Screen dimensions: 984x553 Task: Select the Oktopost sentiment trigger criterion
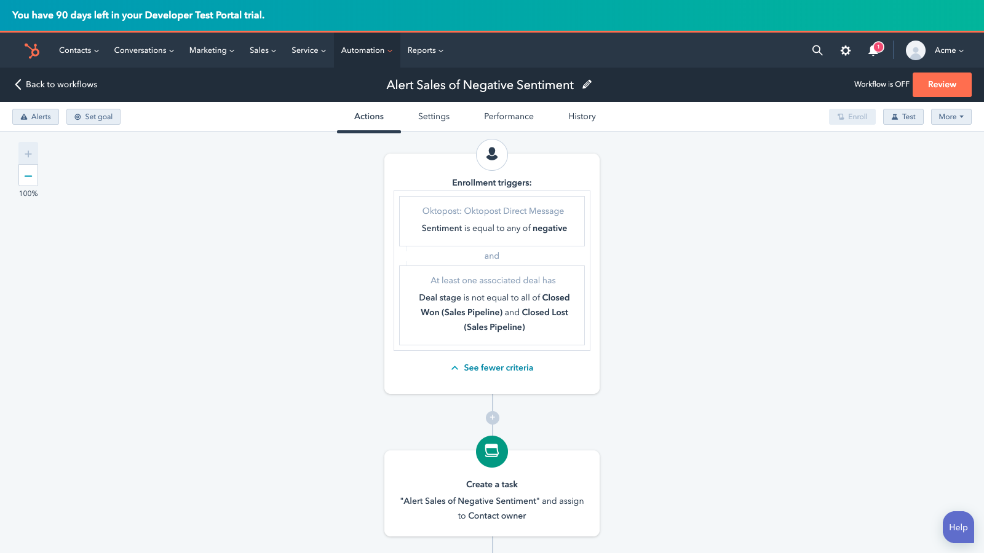click(492, 221)
